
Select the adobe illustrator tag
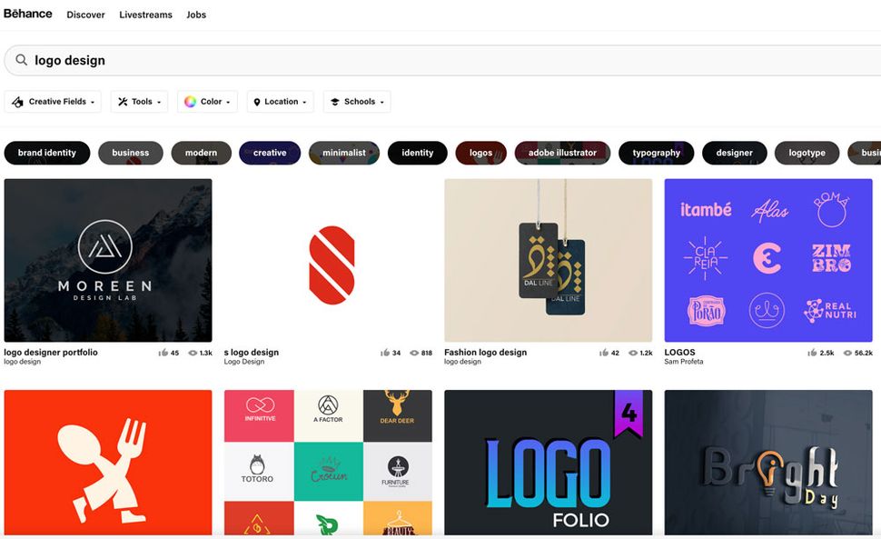(x=562, y=153)
